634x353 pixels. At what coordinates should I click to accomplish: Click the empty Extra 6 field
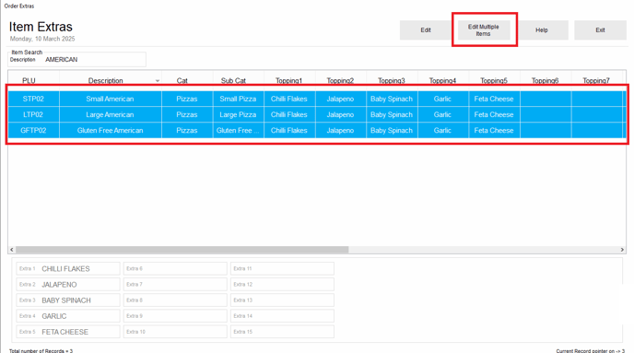pyautogui.click(x=175, y=268)
